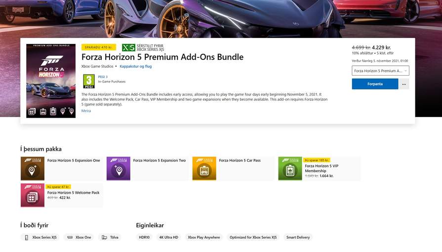Screen dimensions: 442x252
Task: Click the PEGI 3 rating badge
Action: coord(89,81)
